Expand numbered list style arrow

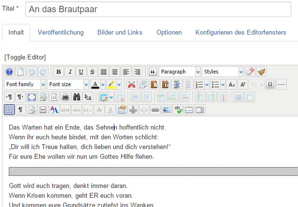click(x=207, y=84)
